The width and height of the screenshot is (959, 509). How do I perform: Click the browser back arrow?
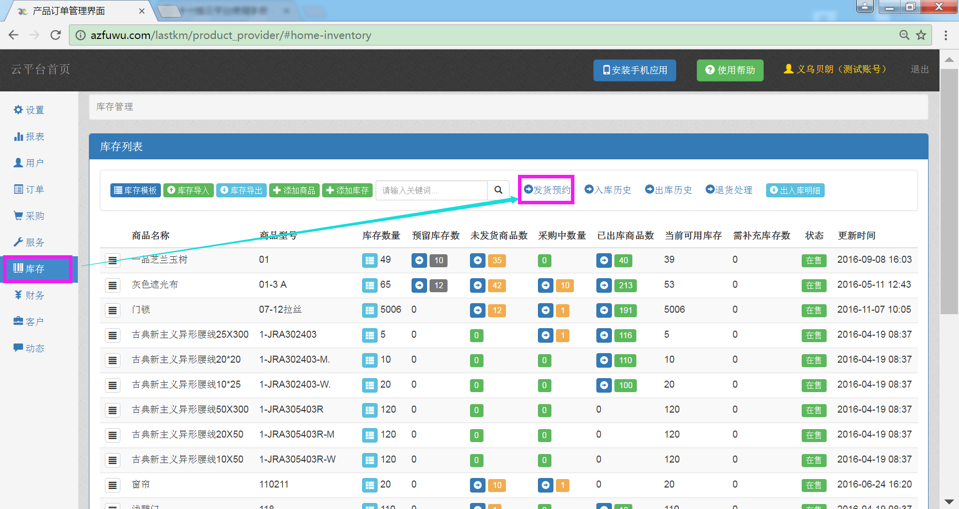point(13,35)
